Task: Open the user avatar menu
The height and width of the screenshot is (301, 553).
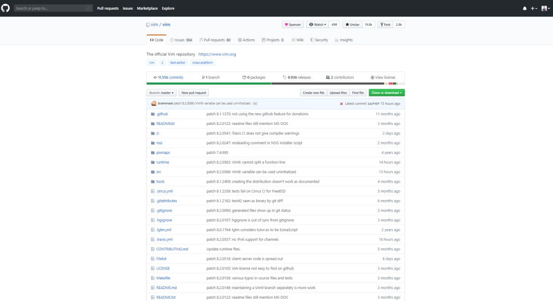Action: (x=546, y=8)
